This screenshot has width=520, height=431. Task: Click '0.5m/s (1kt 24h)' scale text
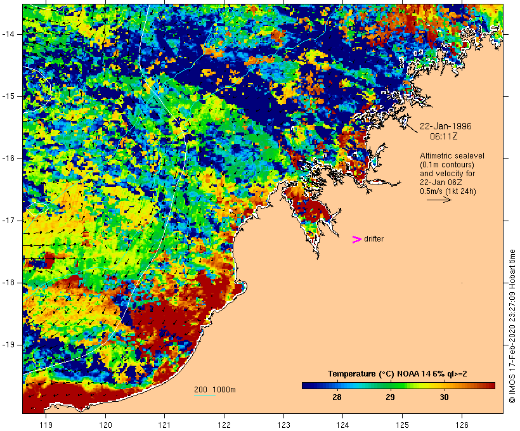pyautogui.click(x=448, y=191)
